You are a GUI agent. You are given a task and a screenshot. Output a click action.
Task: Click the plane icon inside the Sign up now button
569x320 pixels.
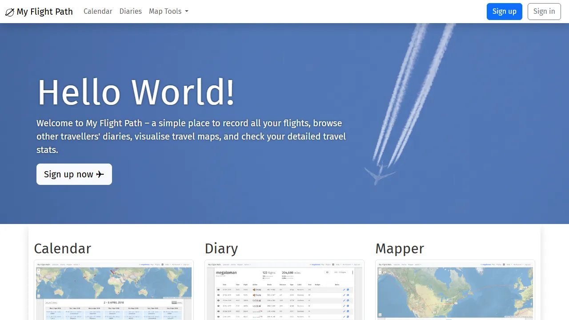pos(100,174)
